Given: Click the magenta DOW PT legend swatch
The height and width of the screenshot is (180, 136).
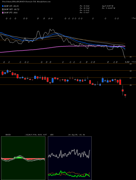Looking at the screenshot, I should 3,13.
